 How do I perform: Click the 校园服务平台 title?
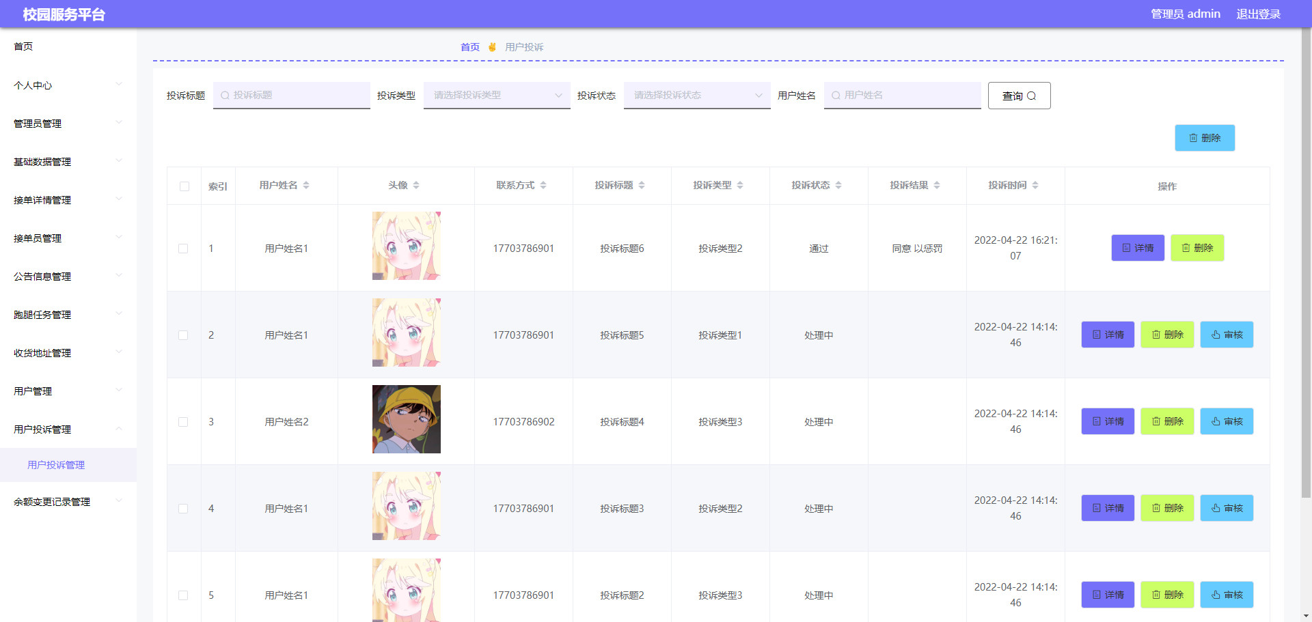(64, 14)
